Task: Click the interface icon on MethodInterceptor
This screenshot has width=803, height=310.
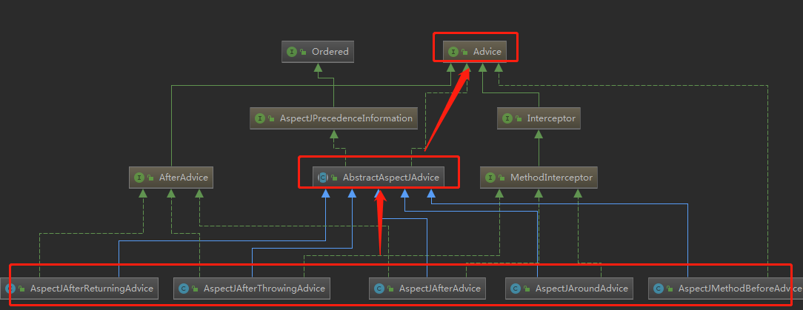Action: (490, 178)
